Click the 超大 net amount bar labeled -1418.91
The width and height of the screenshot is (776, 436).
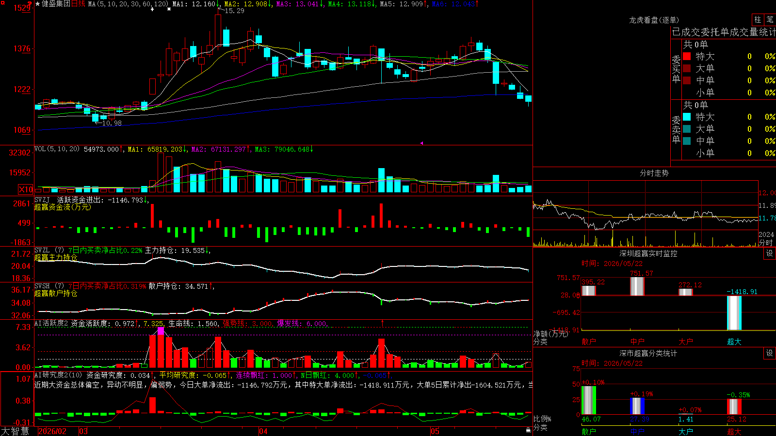[x=734, y=313]
